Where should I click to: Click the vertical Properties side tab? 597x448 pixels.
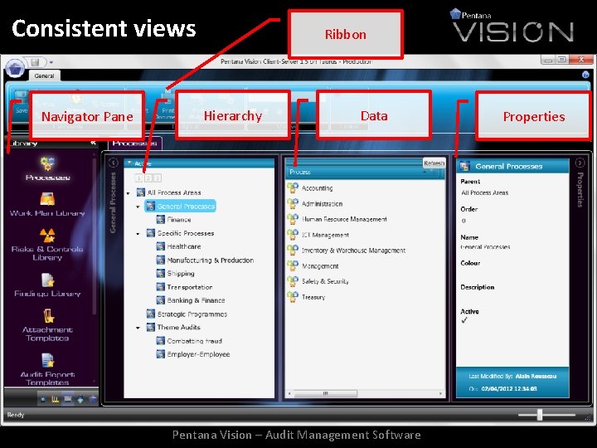pyautogui.click(x=580, y=190)
